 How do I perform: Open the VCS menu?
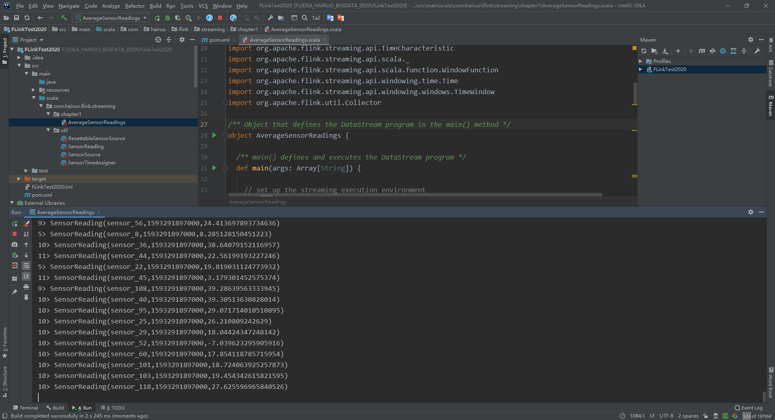pos(203,6)
